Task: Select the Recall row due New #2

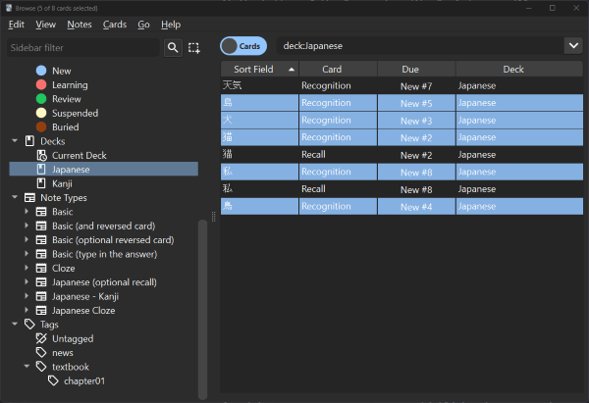Action: point(402,155)
